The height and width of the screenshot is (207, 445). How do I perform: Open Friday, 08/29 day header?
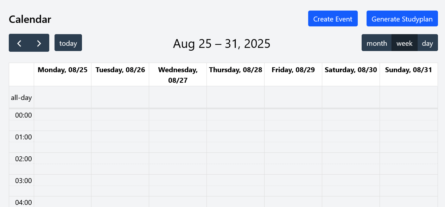point(293,70)
